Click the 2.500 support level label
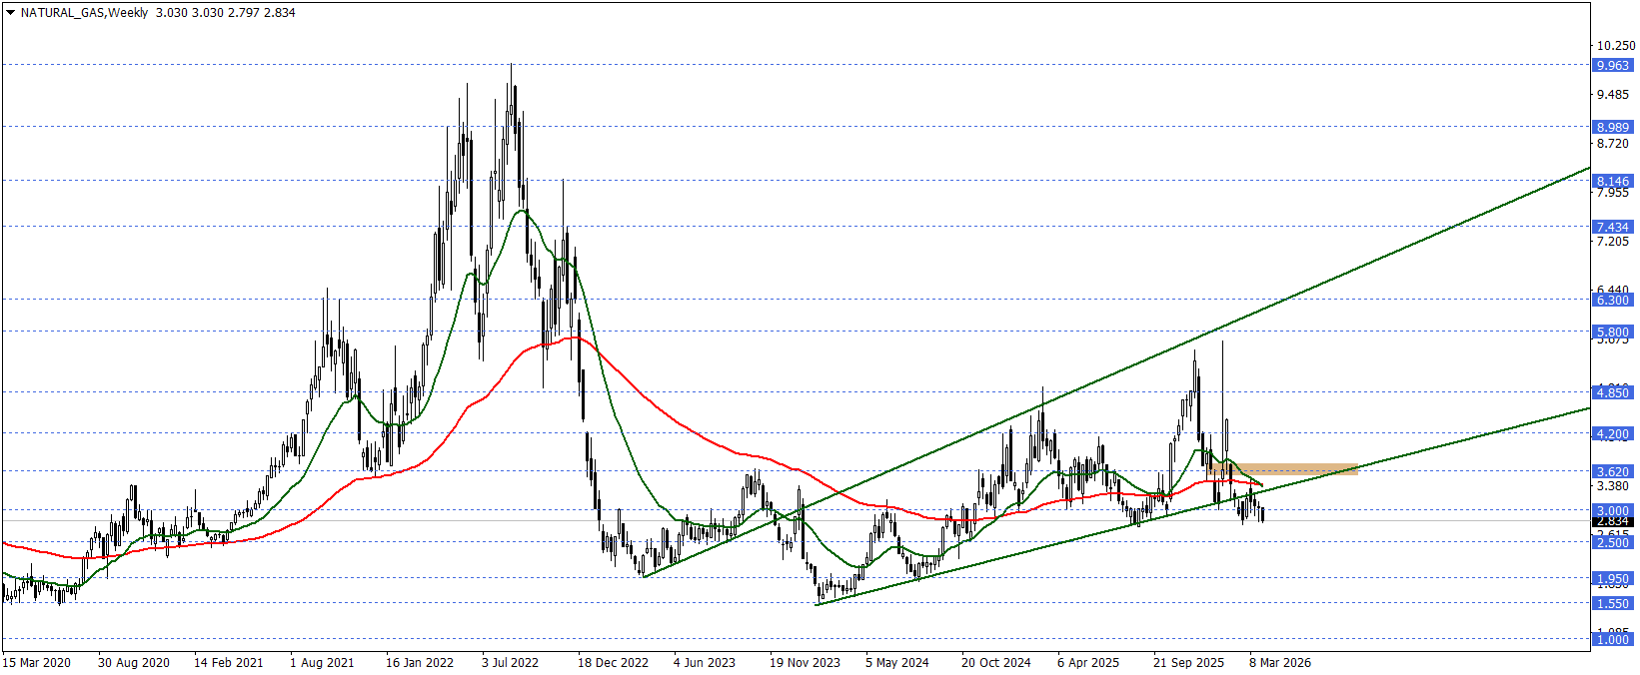This screenshot has height=675, width=1640. click(1612, 542)
